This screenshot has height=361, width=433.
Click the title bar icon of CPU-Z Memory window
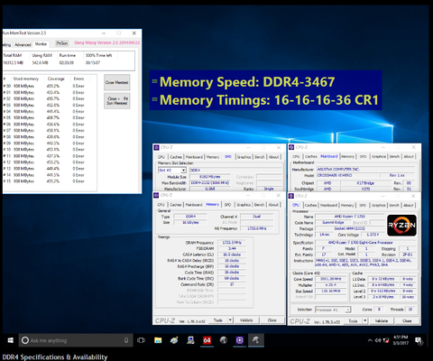(156, 195)
